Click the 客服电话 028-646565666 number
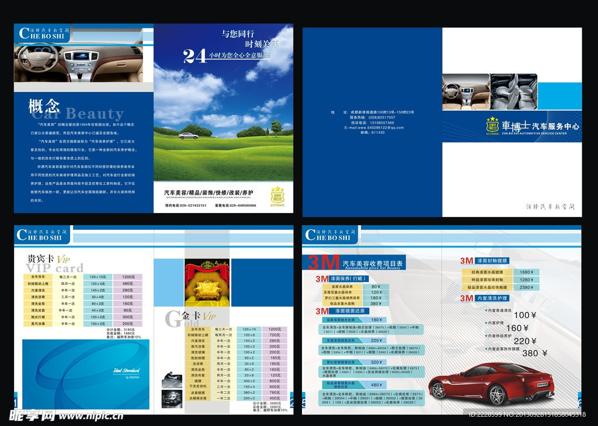Viewport: 598px width, 426px height. pos(235,205)
